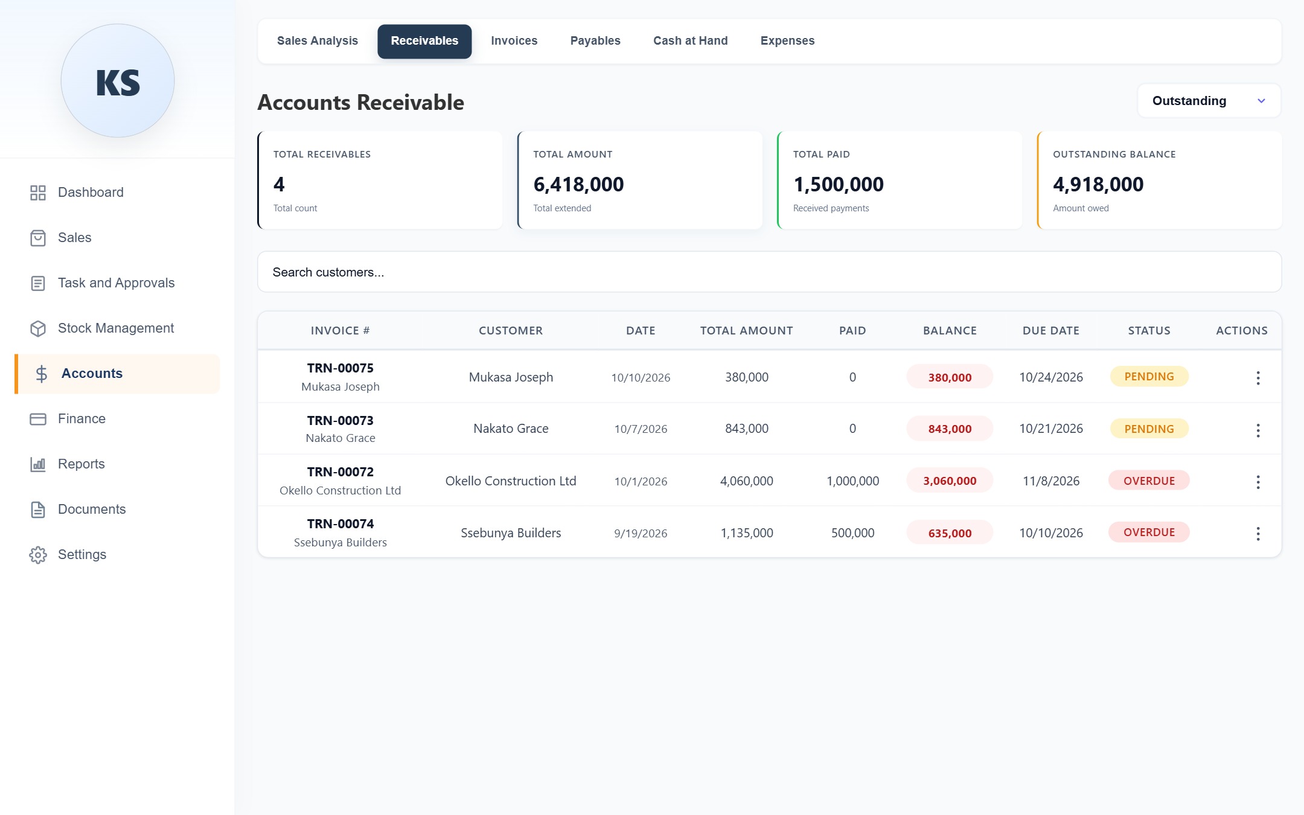Click invoice number TRN-00072
This screenshot has height=815, width=1304.
tap(340, 472)
